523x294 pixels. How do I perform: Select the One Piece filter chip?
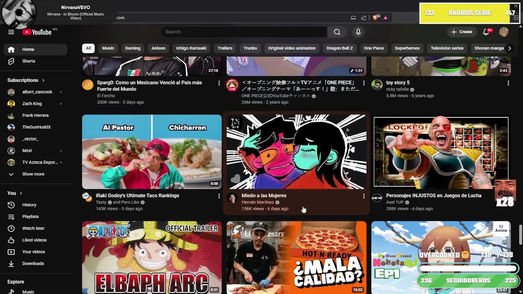pos(374,48)
